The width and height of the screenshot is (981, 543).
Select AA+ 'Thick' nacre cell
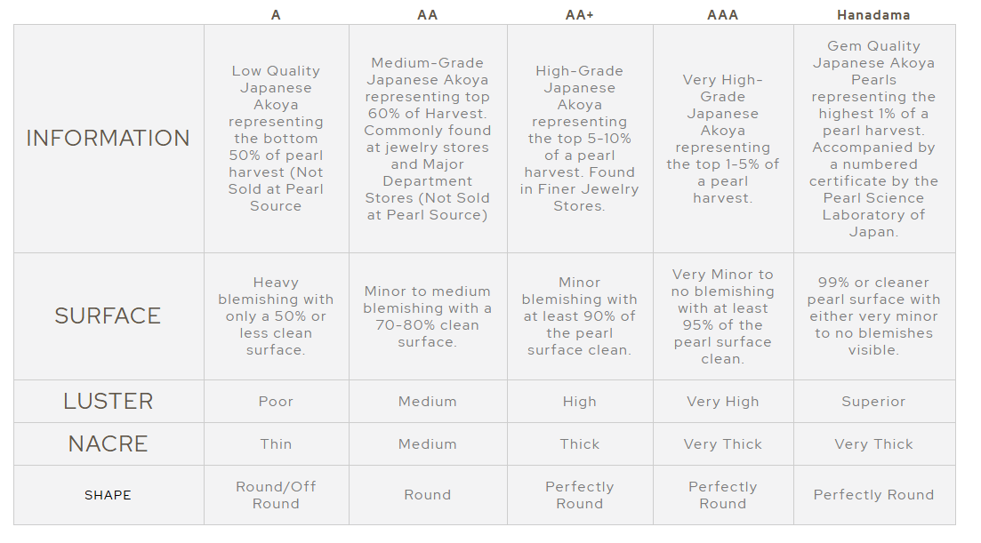579,443
